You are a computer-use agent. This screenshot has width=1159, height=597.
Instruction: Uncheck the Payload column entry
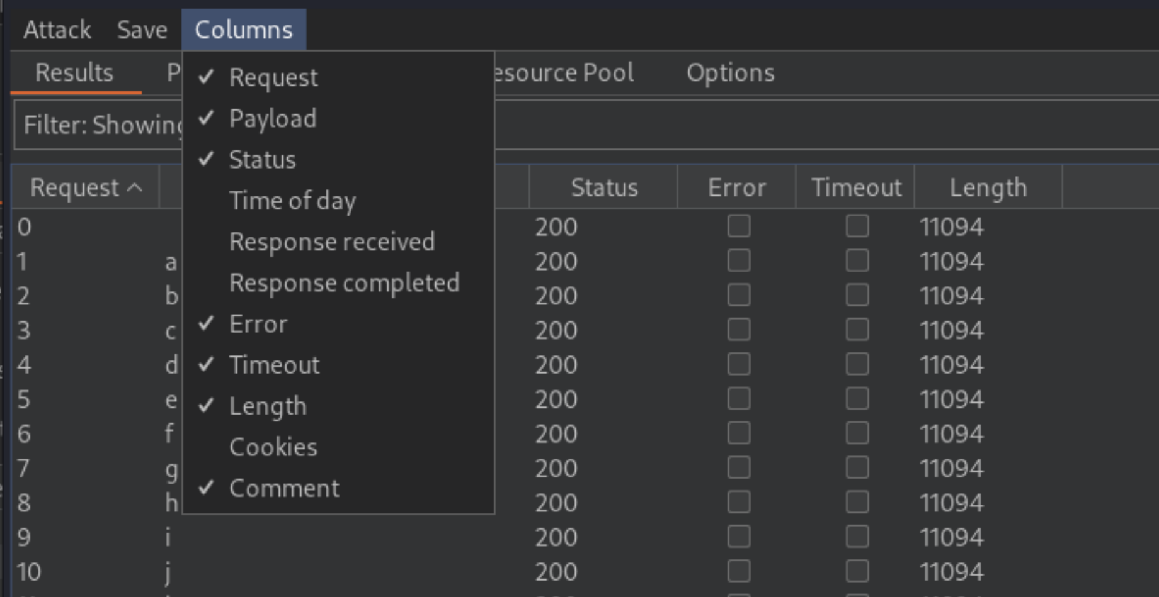[x=273, y=119]
